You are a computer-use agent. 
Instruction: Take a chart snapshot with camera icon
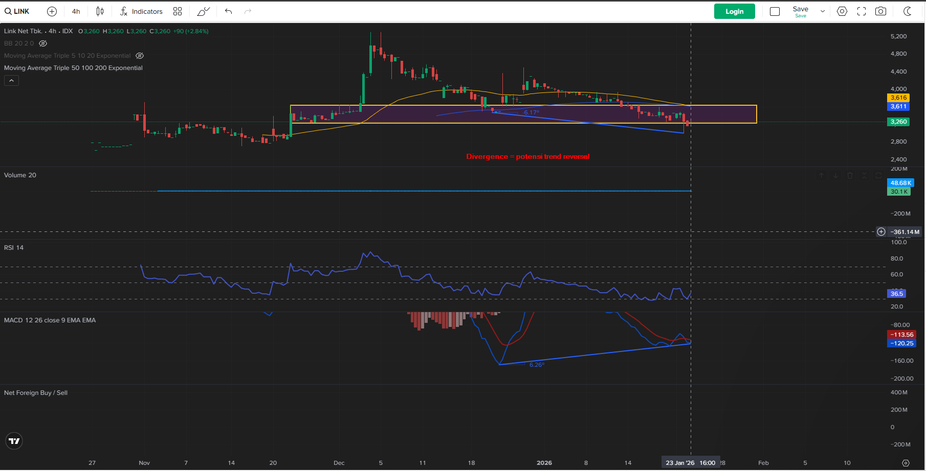pyautogui.click(x=880, y=11)
